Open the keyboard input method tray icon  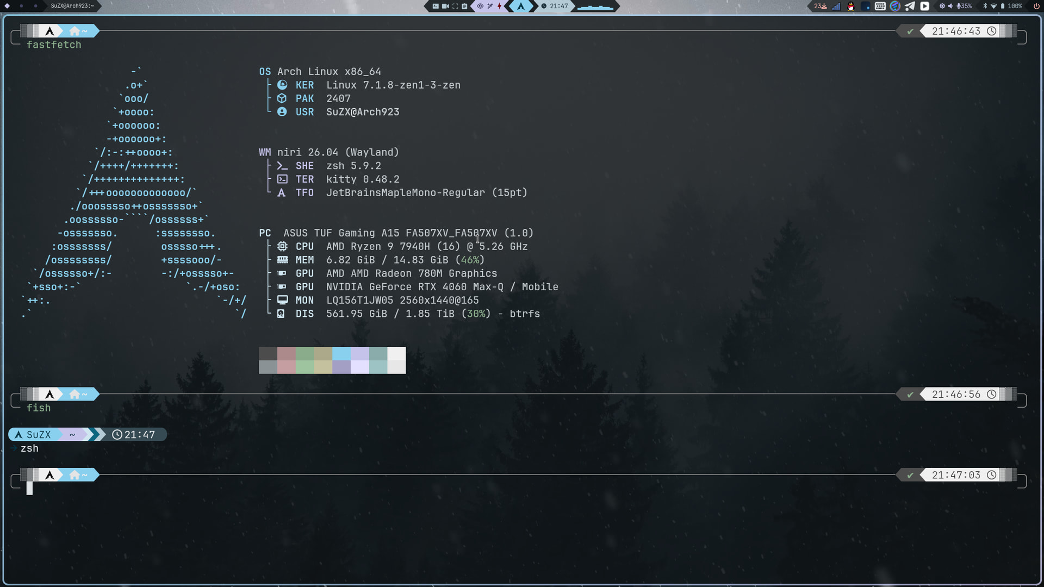[880, 6]
